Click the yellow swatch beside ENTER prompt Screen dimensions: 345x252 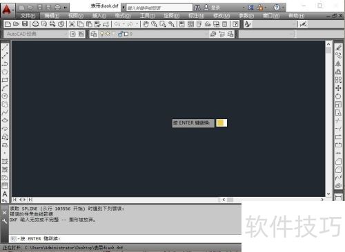click(221, 123)
